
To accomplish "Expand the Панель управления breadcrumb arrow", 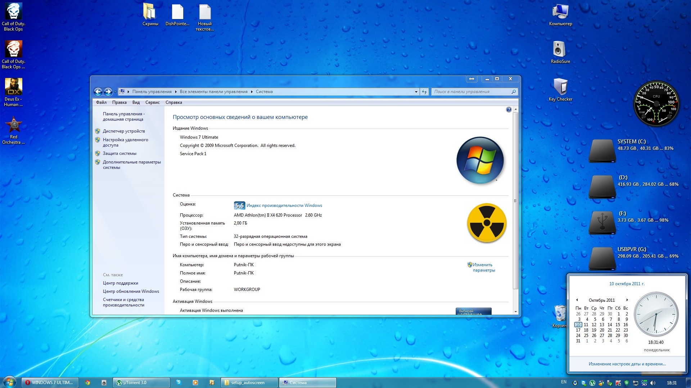I will pos(176,92).
